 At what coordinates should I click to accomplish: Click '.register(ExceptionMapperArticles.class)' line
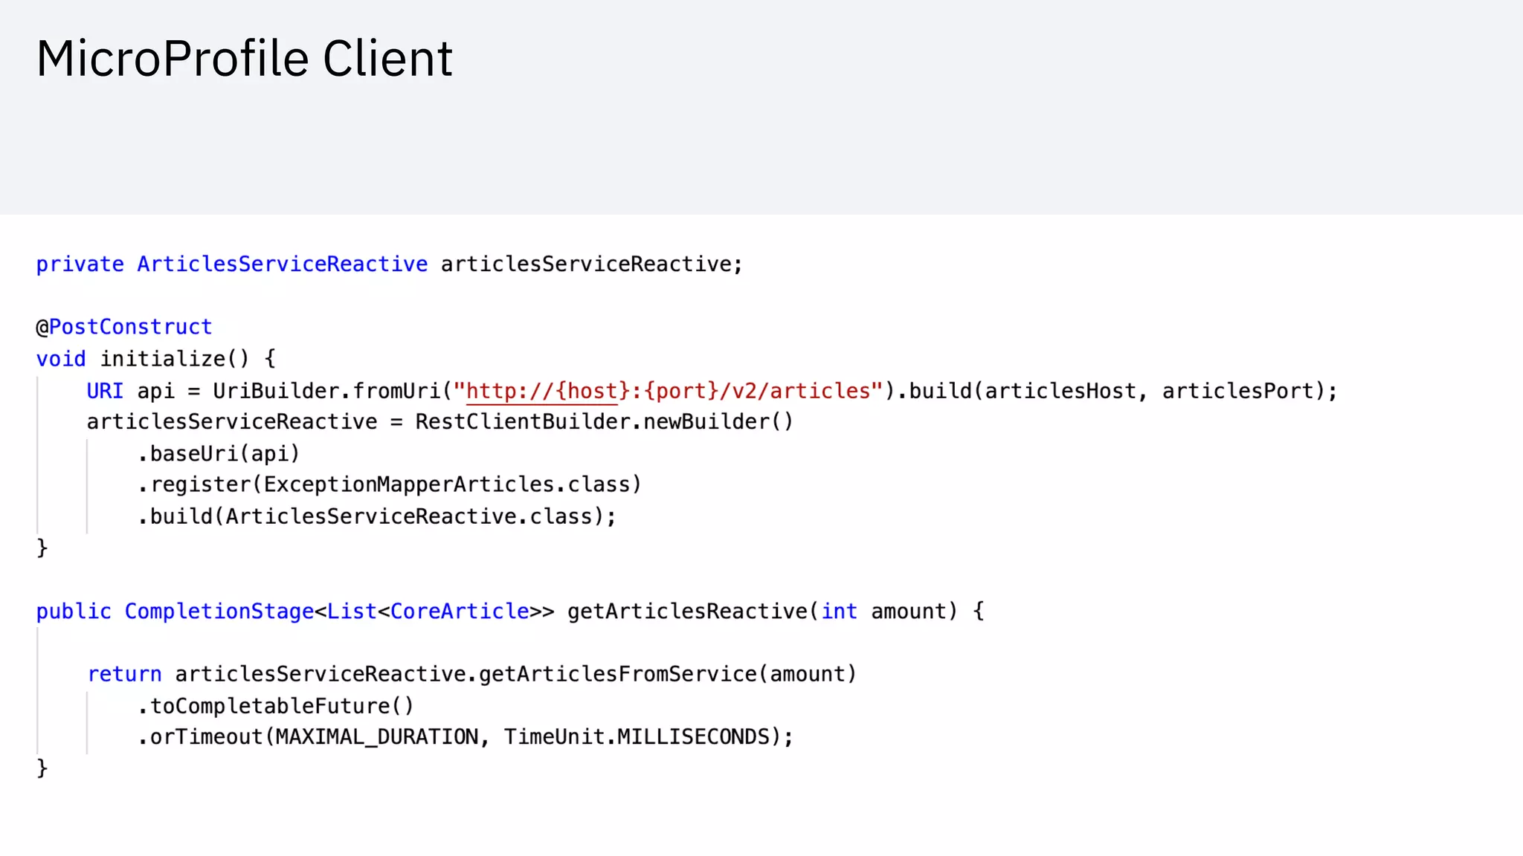click(390, 484)
